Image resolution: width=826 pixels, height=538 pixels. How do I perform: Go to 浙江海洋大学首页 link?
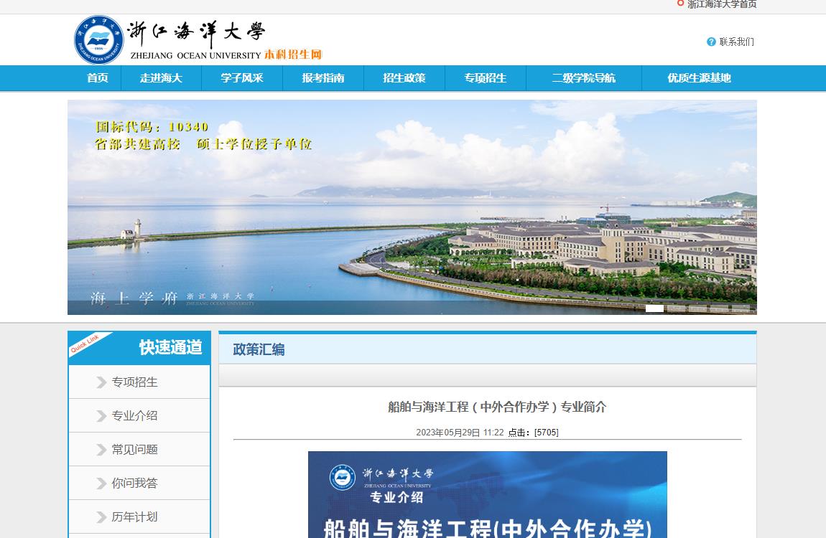(722, 4)
